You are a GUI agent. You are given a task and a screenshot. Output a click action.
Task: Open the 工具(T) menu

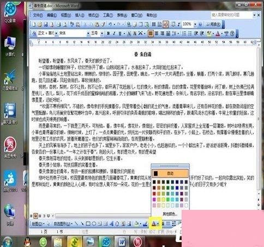click(108, 15)
